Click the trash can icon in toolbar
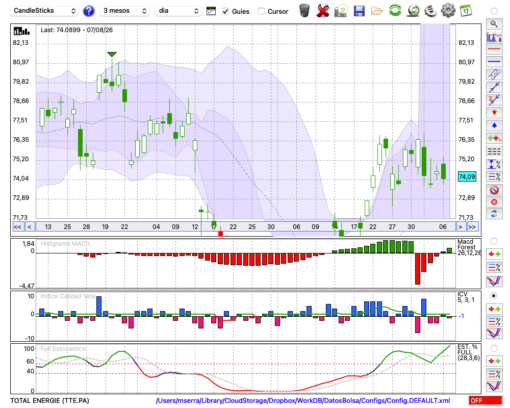Screen dimensions: 510x408 pos(304,11)
